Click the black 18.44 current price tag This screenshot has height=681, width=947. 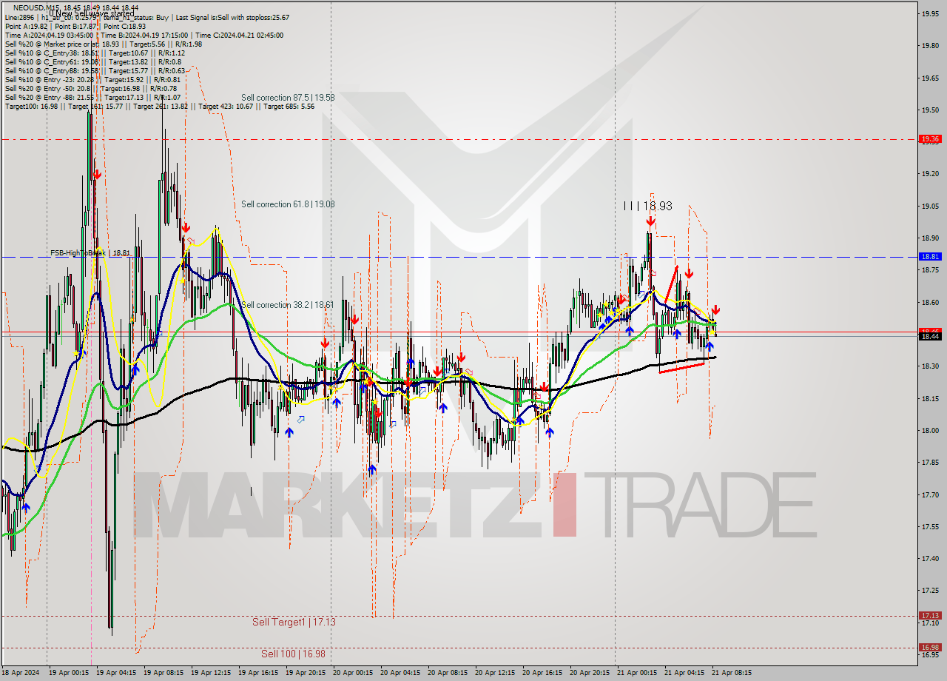[930, 336]
